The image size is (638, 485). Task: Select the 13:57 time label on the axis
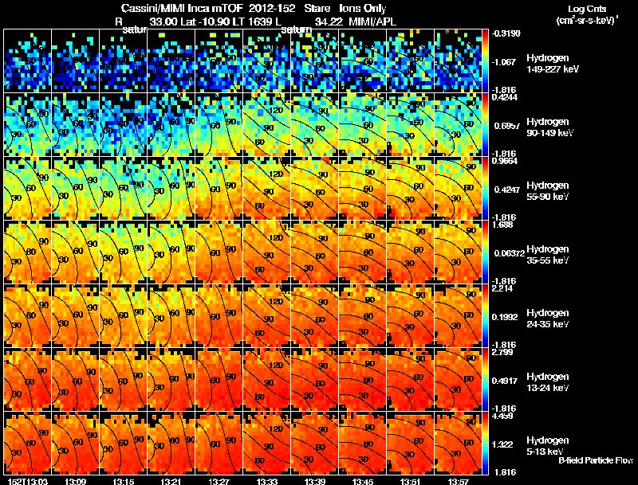(458, 481)
